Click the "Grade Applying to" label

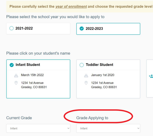[92, 118]
